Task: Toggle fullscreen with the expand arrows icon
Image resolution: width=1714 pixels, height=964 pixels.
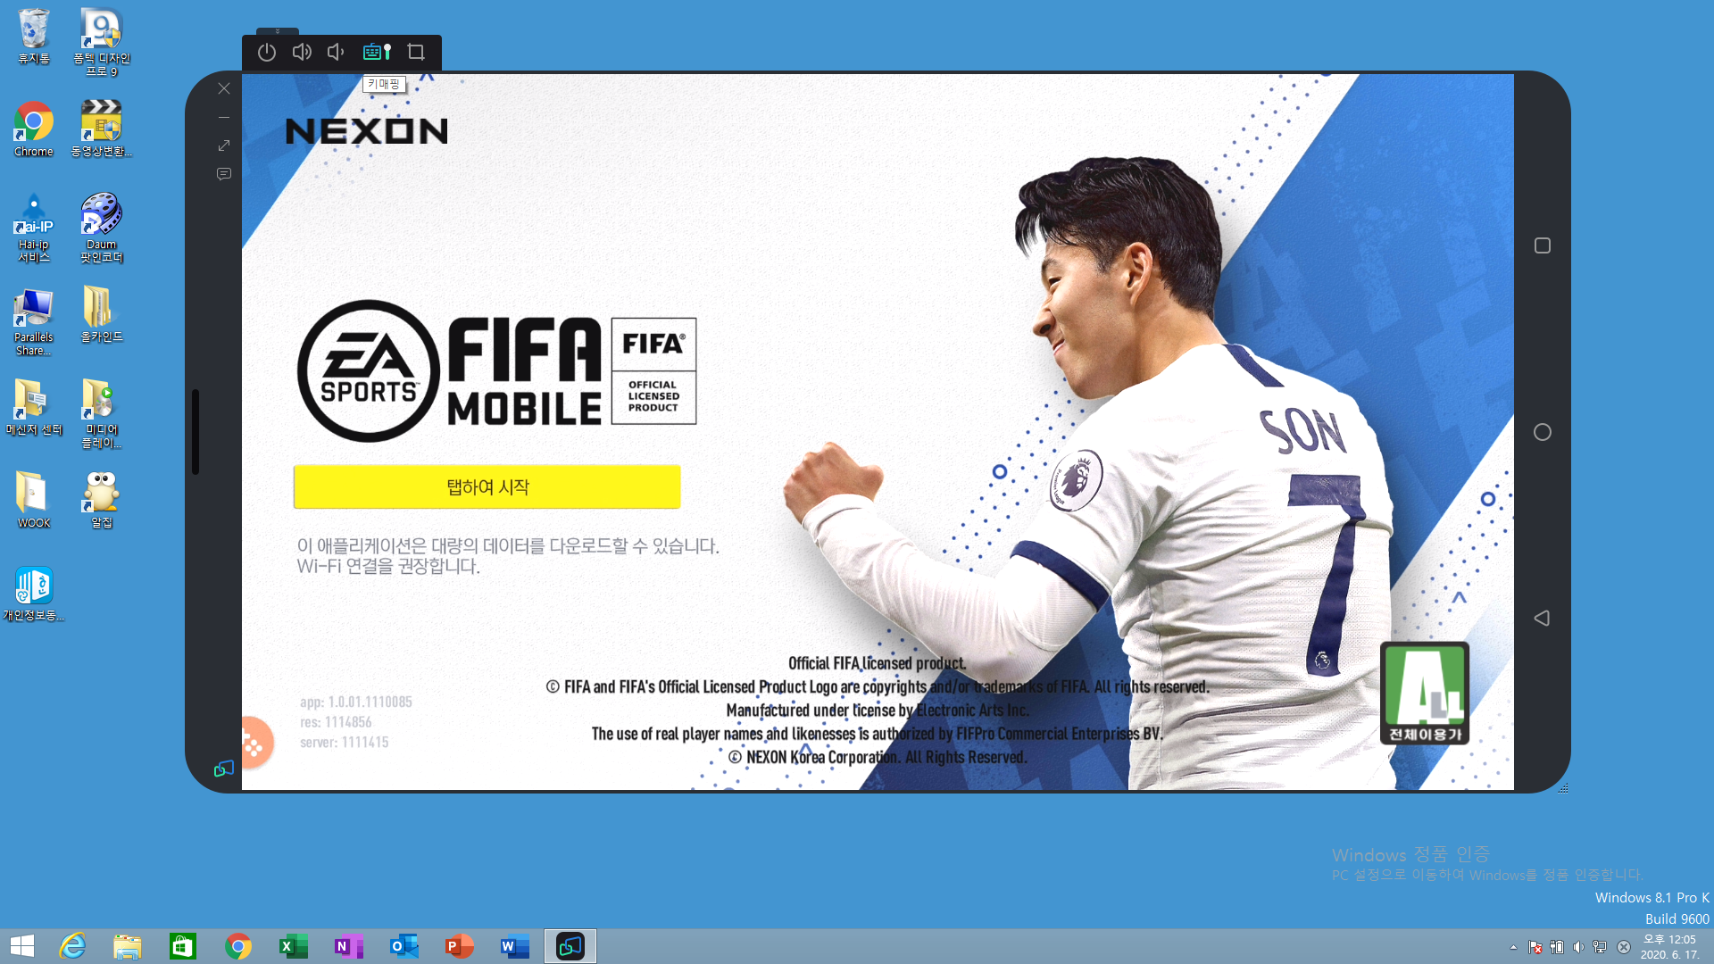Action: tap(224, 145)
